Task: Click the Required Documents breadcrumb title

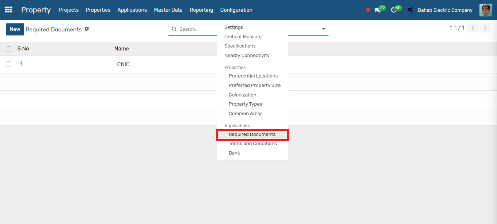Action: tap(54, 30)
